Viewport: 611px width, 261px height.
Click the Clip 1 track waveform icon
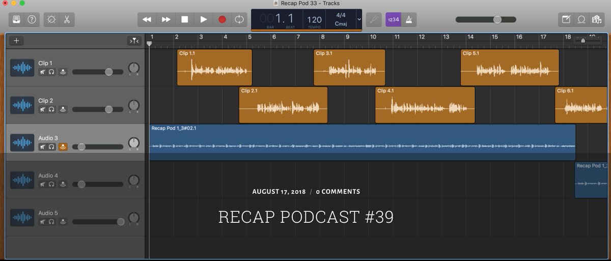(22, 68)
